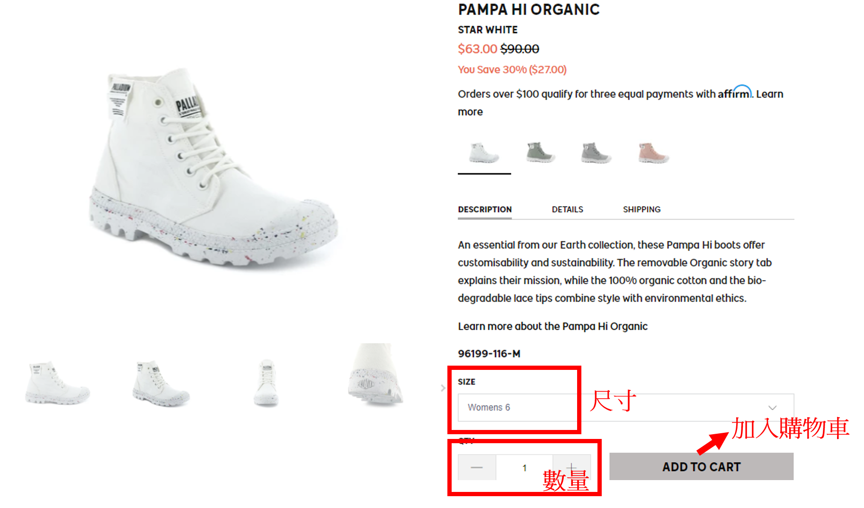The height and width of the screenshot is (508, 864).
Task: Select the pink boot color swatch
Action: tap(653, 153)
